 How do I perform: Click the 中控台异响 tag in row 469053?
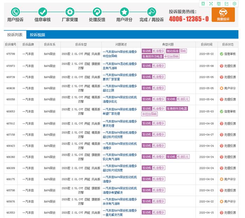(149, 114)
